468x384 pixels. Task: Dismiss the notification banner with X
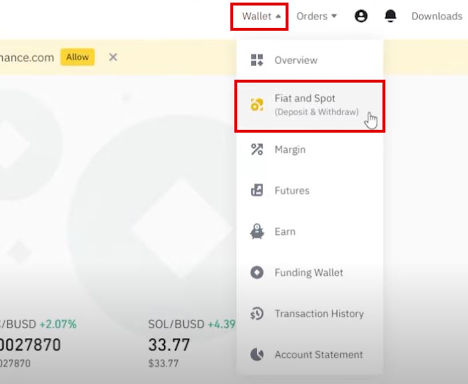pyautogui.click(x=113, y=57)
